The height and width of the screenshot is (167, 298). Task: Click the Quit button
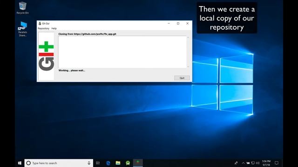point(182,78)
